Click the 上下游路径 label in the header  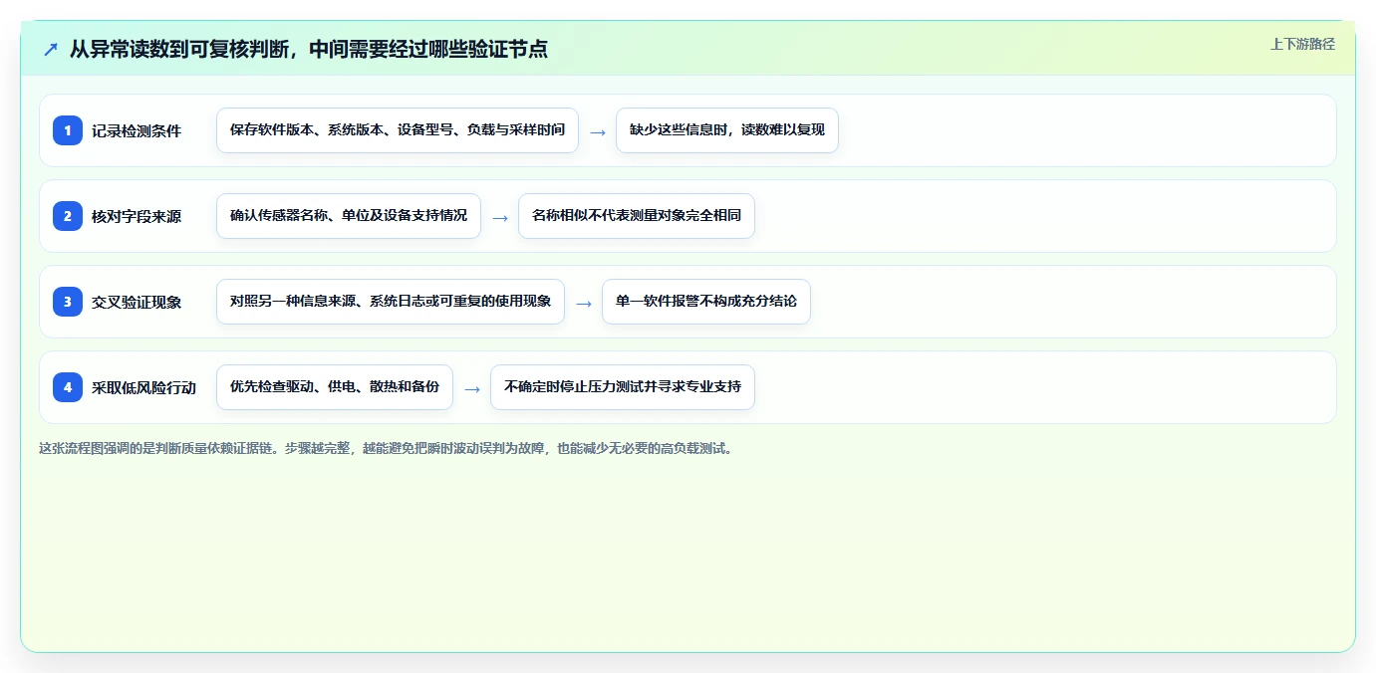1302,44
